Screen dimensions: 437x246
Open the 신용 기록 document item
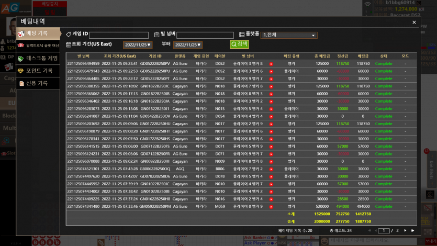(38, 83)
